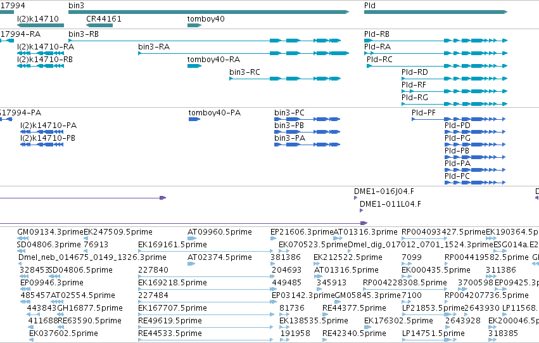Select the Pld-RA transcript label
Viewport: 539px width, 343px height.
(377, 47)
